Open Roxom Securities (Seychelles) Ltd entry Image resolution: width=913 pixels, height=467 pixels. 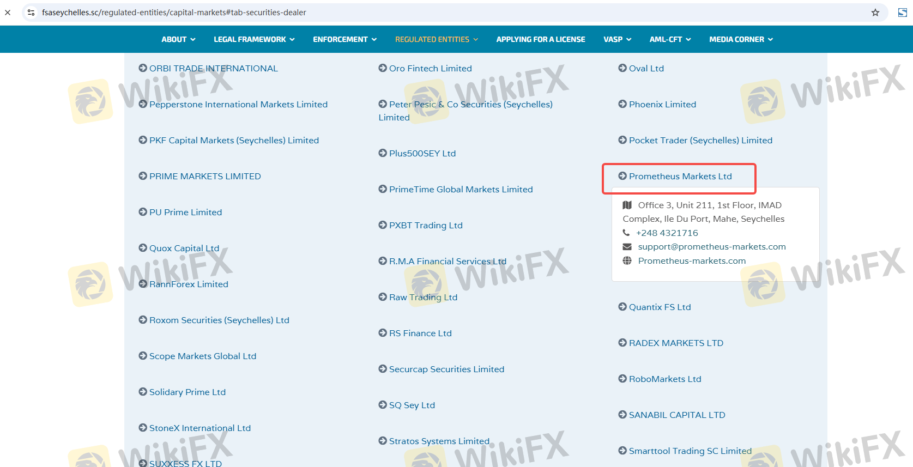[x=219, y=320]
